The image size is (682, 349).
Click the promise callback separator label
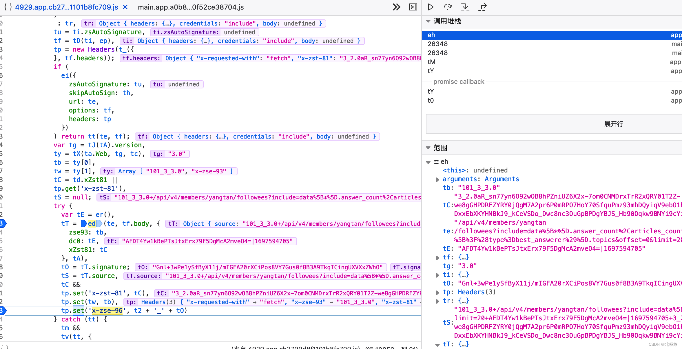(x=459, y=82)
